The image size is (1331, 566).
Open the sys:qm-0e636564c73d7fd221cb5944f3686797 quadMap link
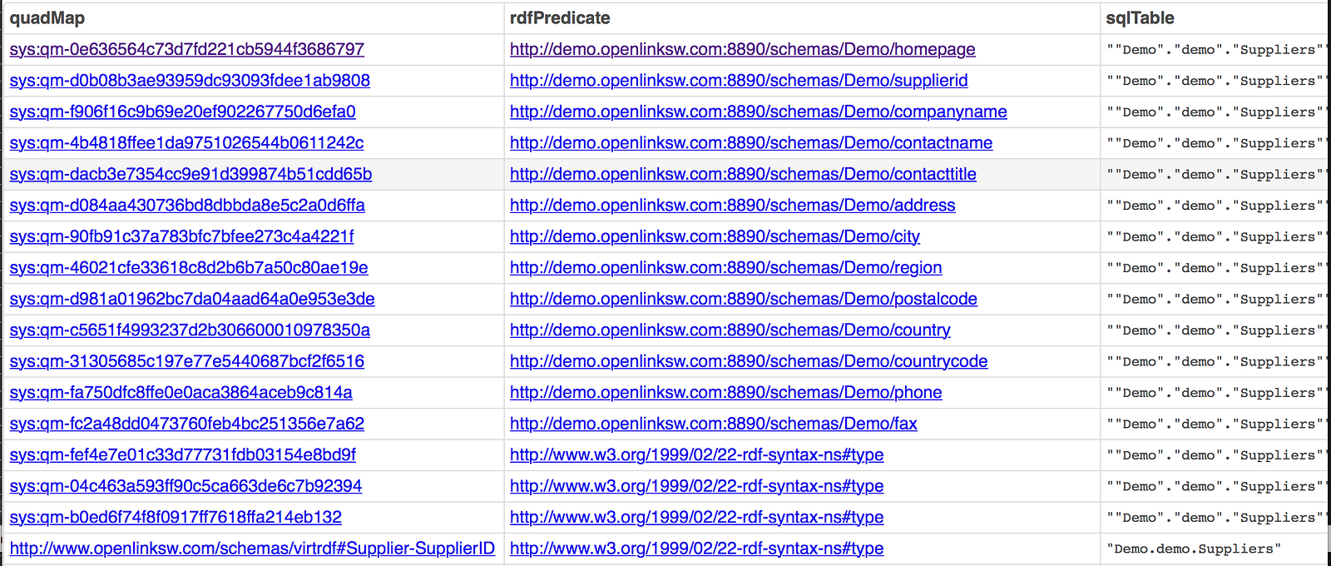187,49
